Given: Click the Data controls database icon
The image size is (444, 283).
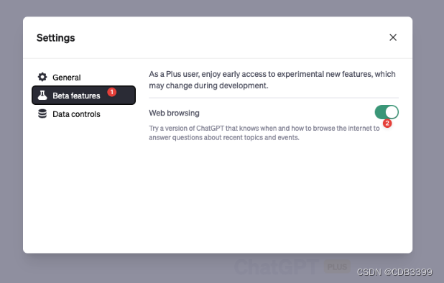Looking at the screenshot, I should (42, 113).
